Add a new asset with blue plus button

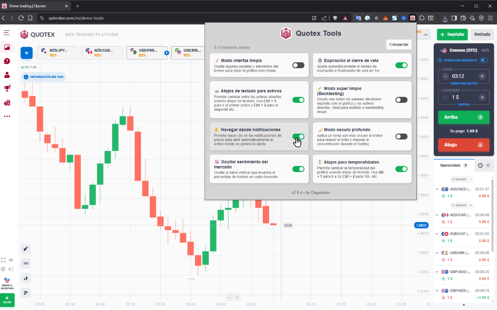[26, 53]
